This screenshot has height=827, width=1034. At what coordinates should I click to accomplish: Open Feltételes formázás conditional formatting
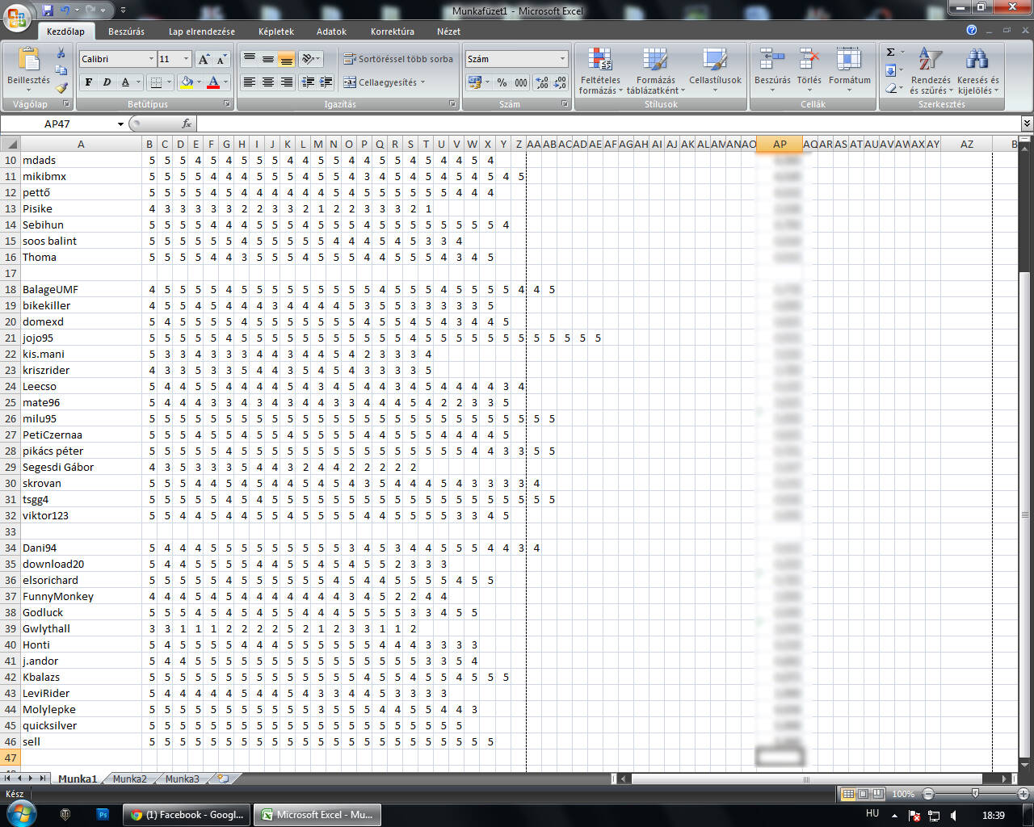click(599, 71)
